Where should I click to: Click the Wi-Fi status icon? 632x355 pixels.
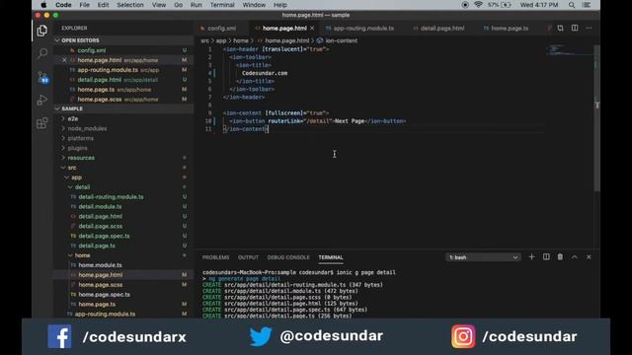pos(478,5)
